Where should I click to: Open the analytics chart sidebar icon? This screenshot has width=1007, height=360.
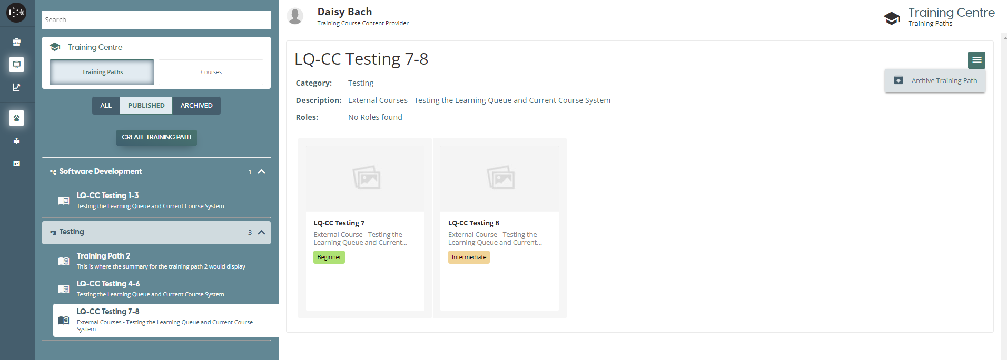(17, 87)
